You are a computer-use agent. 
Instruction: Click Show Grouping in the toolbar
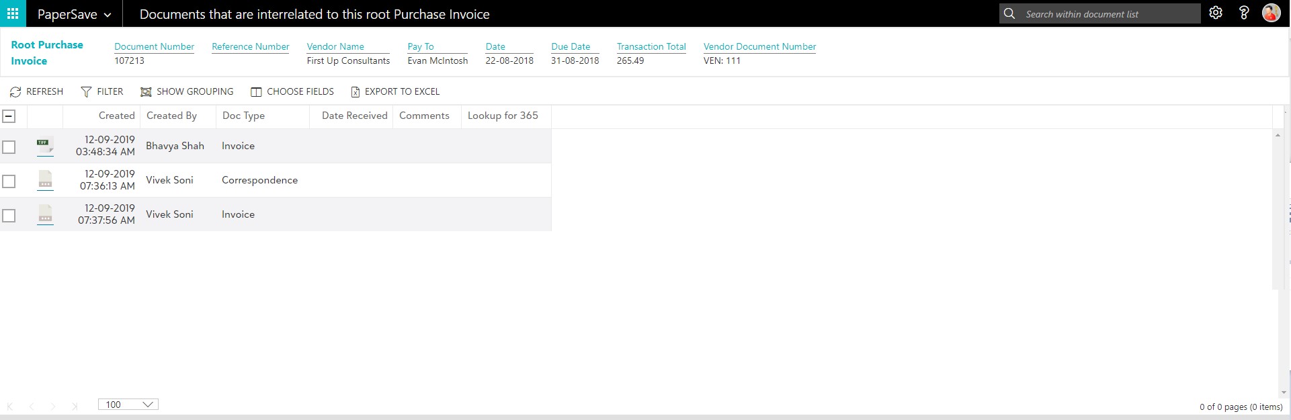tap(187, 91)
